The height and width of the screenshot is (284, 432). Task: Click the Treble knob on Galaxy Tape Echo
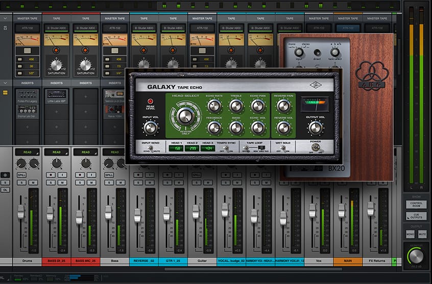click(236, 106)
